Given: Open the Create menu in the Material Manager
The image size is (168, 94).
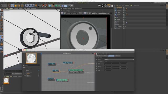Looking at the screenshot, I should point(7,76).
